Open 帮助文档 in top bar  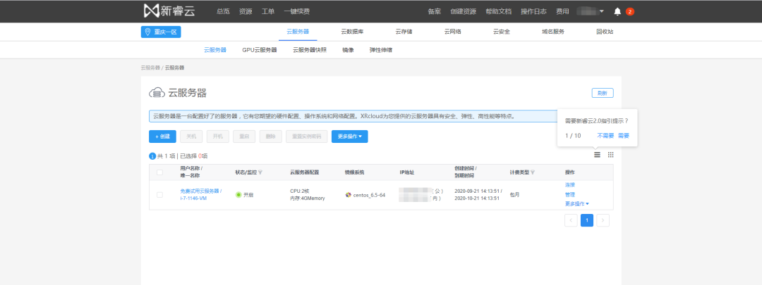click(x=498, y=12)
